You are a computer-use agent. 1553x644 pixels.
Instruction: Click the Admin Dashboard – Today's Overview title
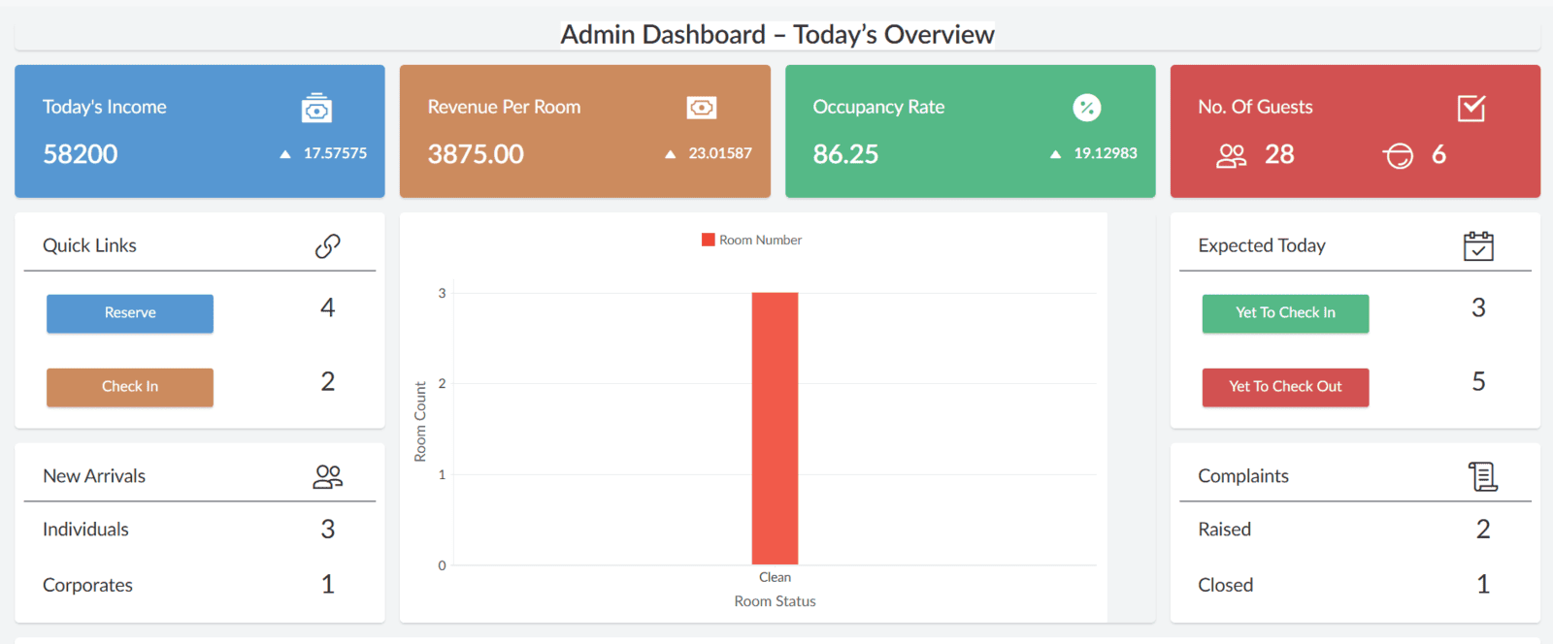[x=777, y=35]
